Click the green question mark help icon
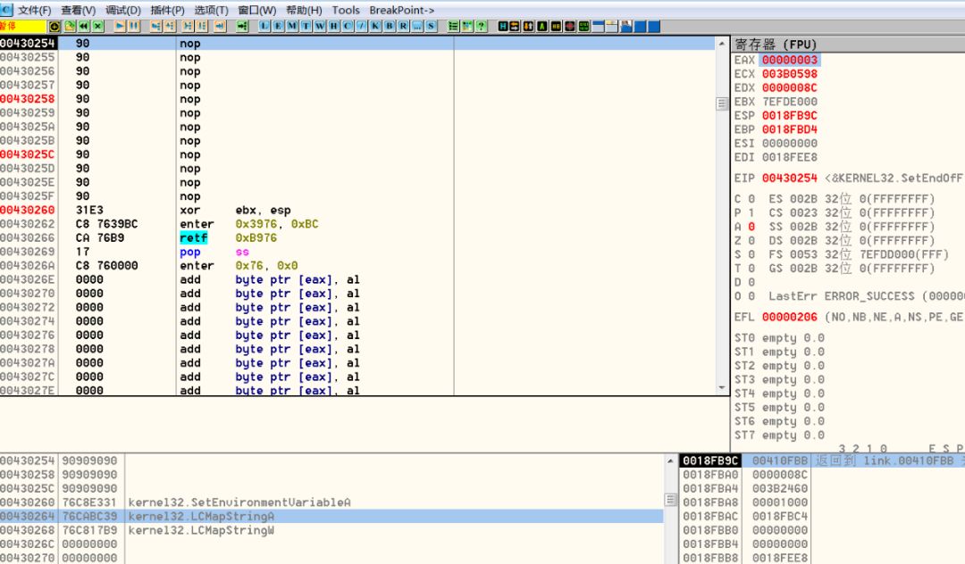The width and height of the screenshot is (965, 564). coord(482,26)
